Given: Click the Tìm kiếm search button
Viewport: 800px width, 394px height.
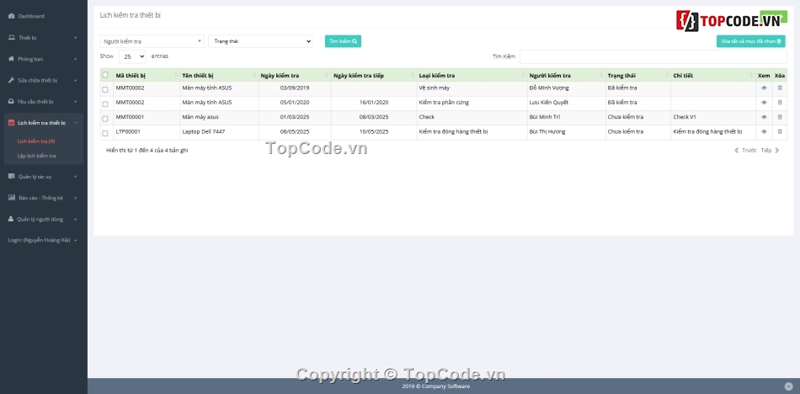Looking at the screenshot, I should tap(343, 40).
